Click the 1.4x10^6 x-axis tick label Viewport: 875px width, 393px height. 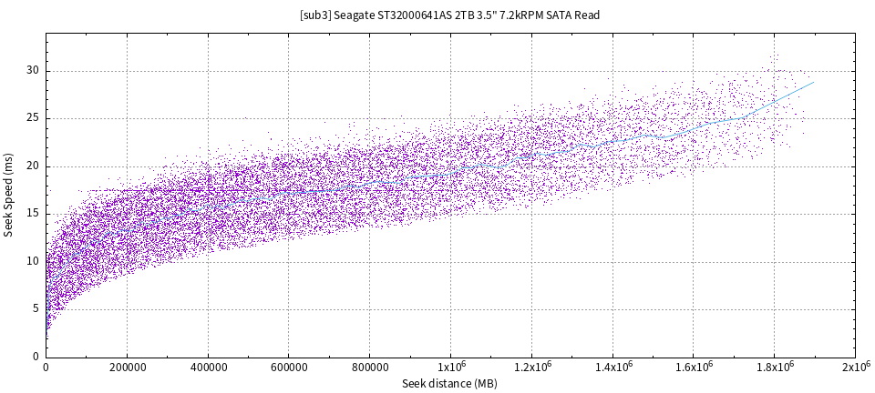pos(612,368)
